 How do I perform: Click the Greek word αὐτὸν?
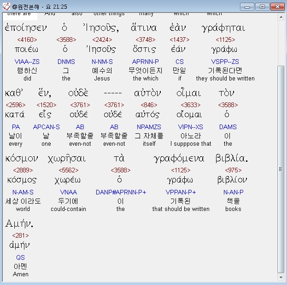tap(147, 93)
